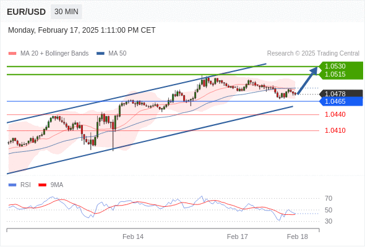The height and width of the screenshot is (247, 365).
Task: Click the MA 20 + Bollinger Bands legend label
Action: [54, 54]
